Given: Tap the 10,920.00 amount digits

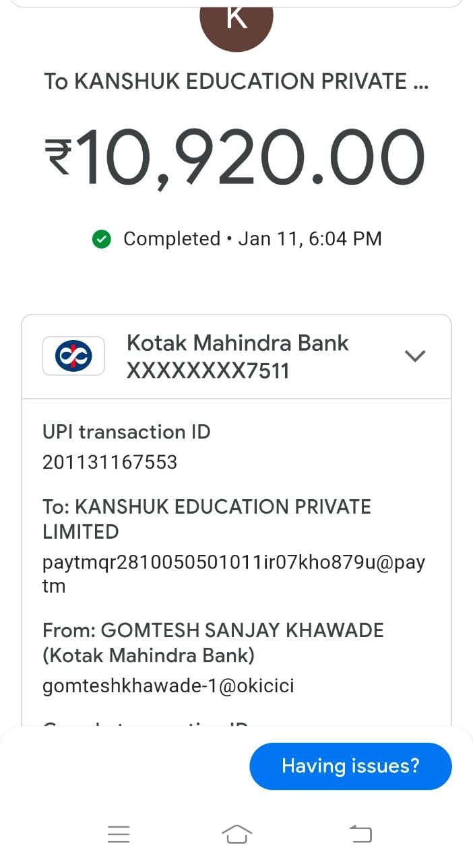Looking at the screenshot, I should click(x=253, y=158).
